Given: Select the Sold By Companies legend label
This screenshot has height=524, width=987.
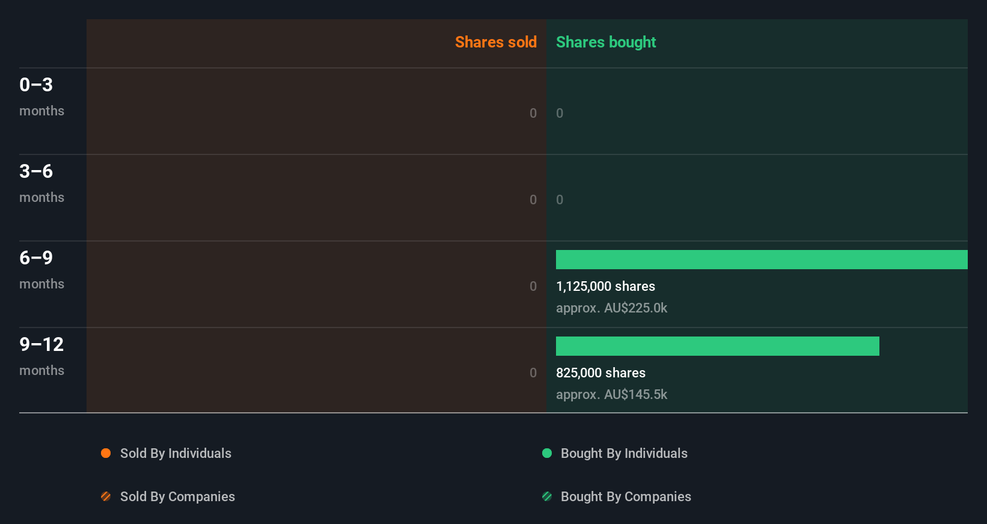Looking at the screenshot, I should pyautogui.click(x=177, y=496).
